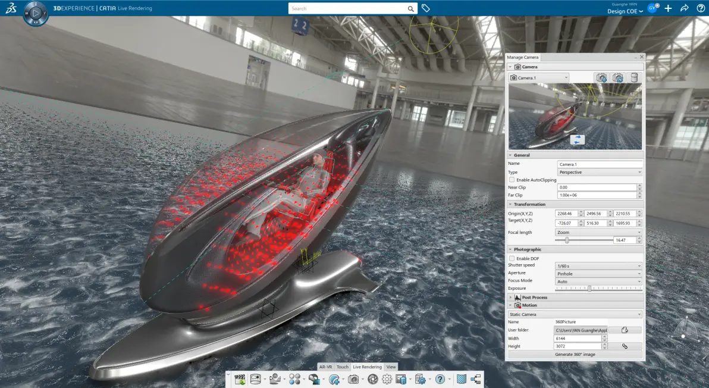Click the swap view arrows on preview
This screenshot has height=388, width=709.
point(577,140)
